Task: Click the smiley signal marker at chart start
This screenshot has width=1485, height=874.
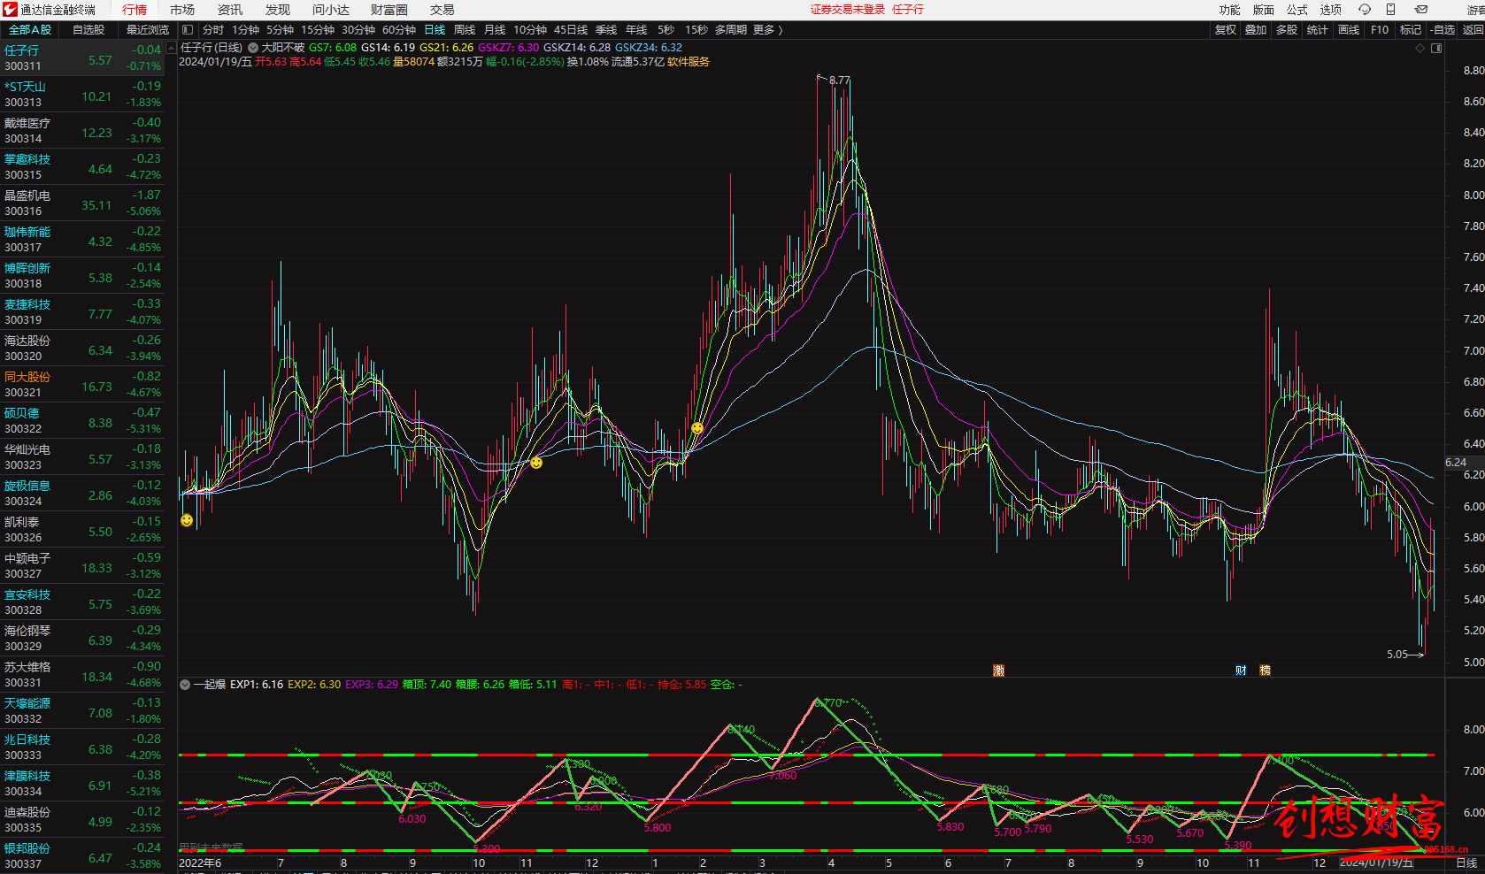Action: pos(187,520)
